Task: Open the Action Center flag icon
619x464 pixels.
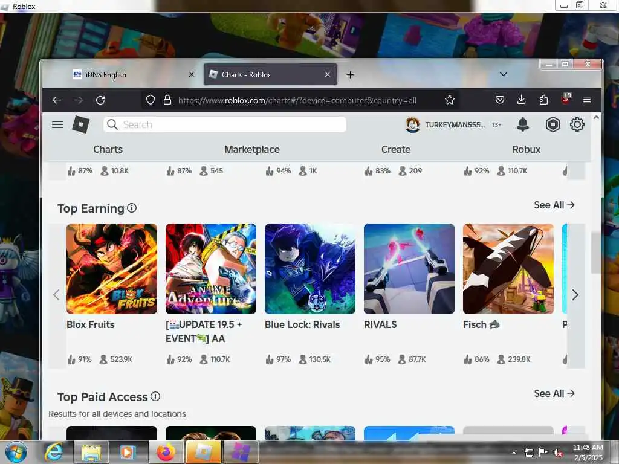Action: click(543, 453)
